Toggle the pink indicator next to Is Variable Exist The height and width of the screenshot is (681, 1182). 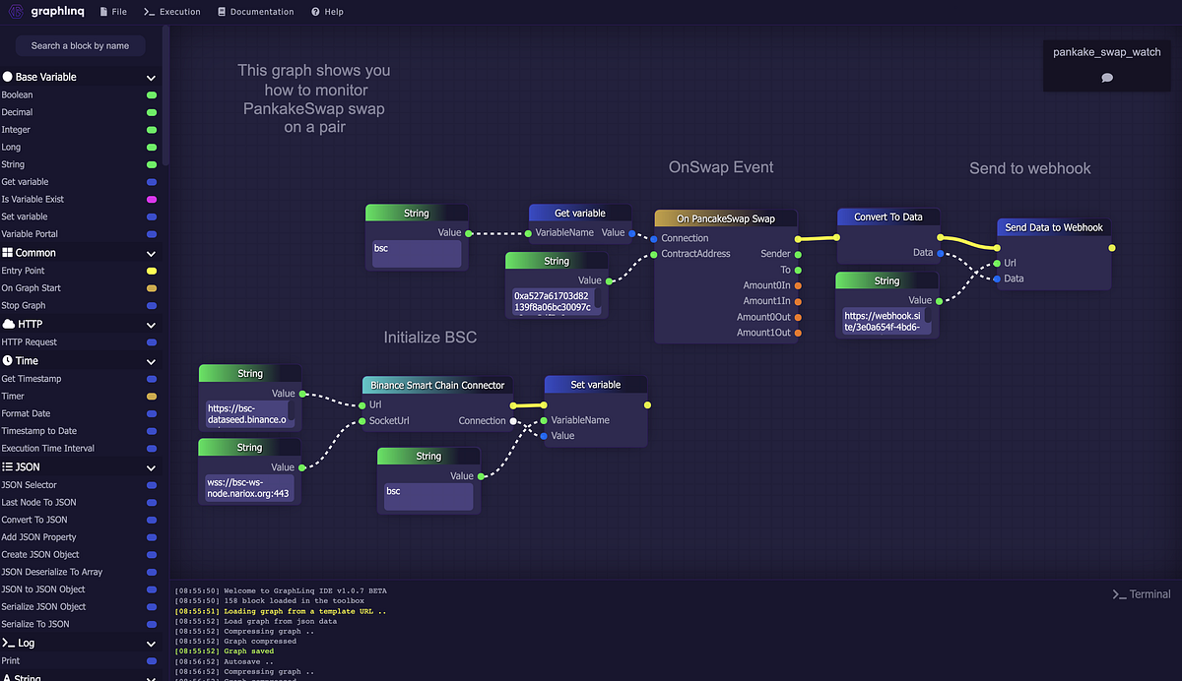click(x=150, y=199)
